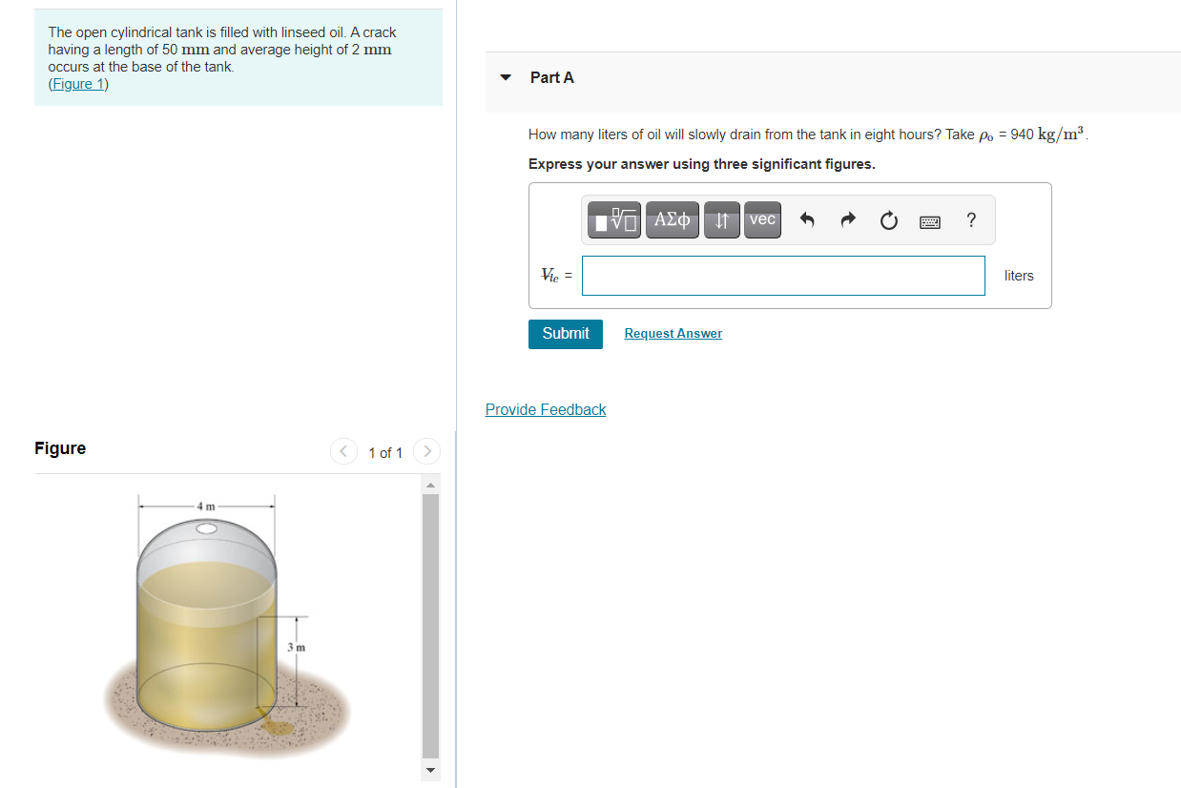The image size is (1181, 788).
Task: Click the subscript/superscript arrows icon
Action: point(721,219)
